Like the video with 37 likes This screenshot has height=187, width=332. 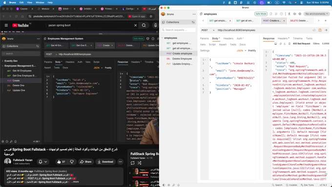point(61,162)
